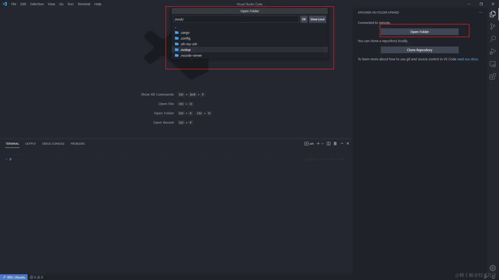This screenshot has height=280, width=499.
Task: Click the Explorer: No Folder Opened header
Action: click(378, 12)
